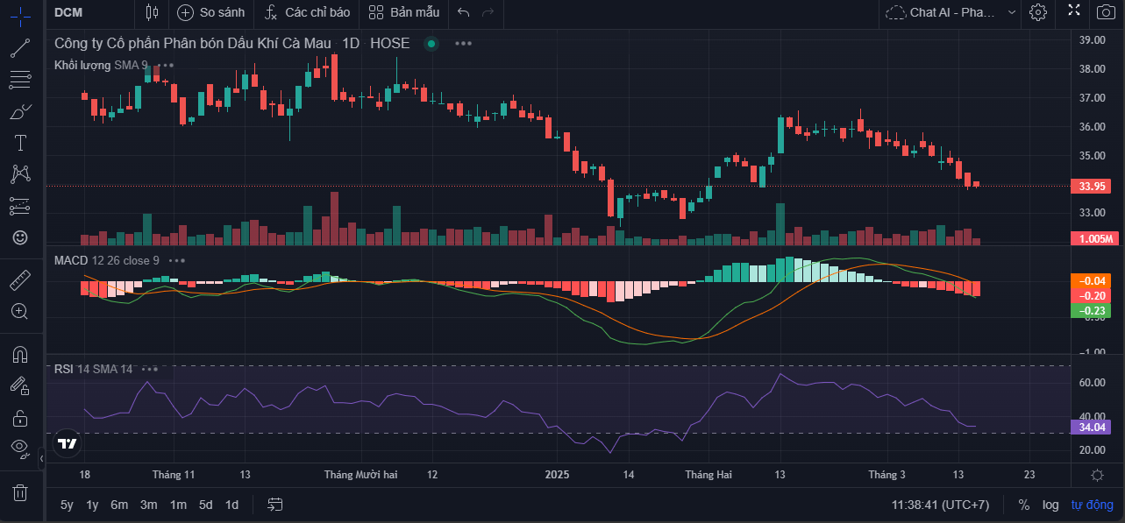Screen dimensions: 1125x523
Task: Open the candlestick chart type menu
Action: click(153, 12)
